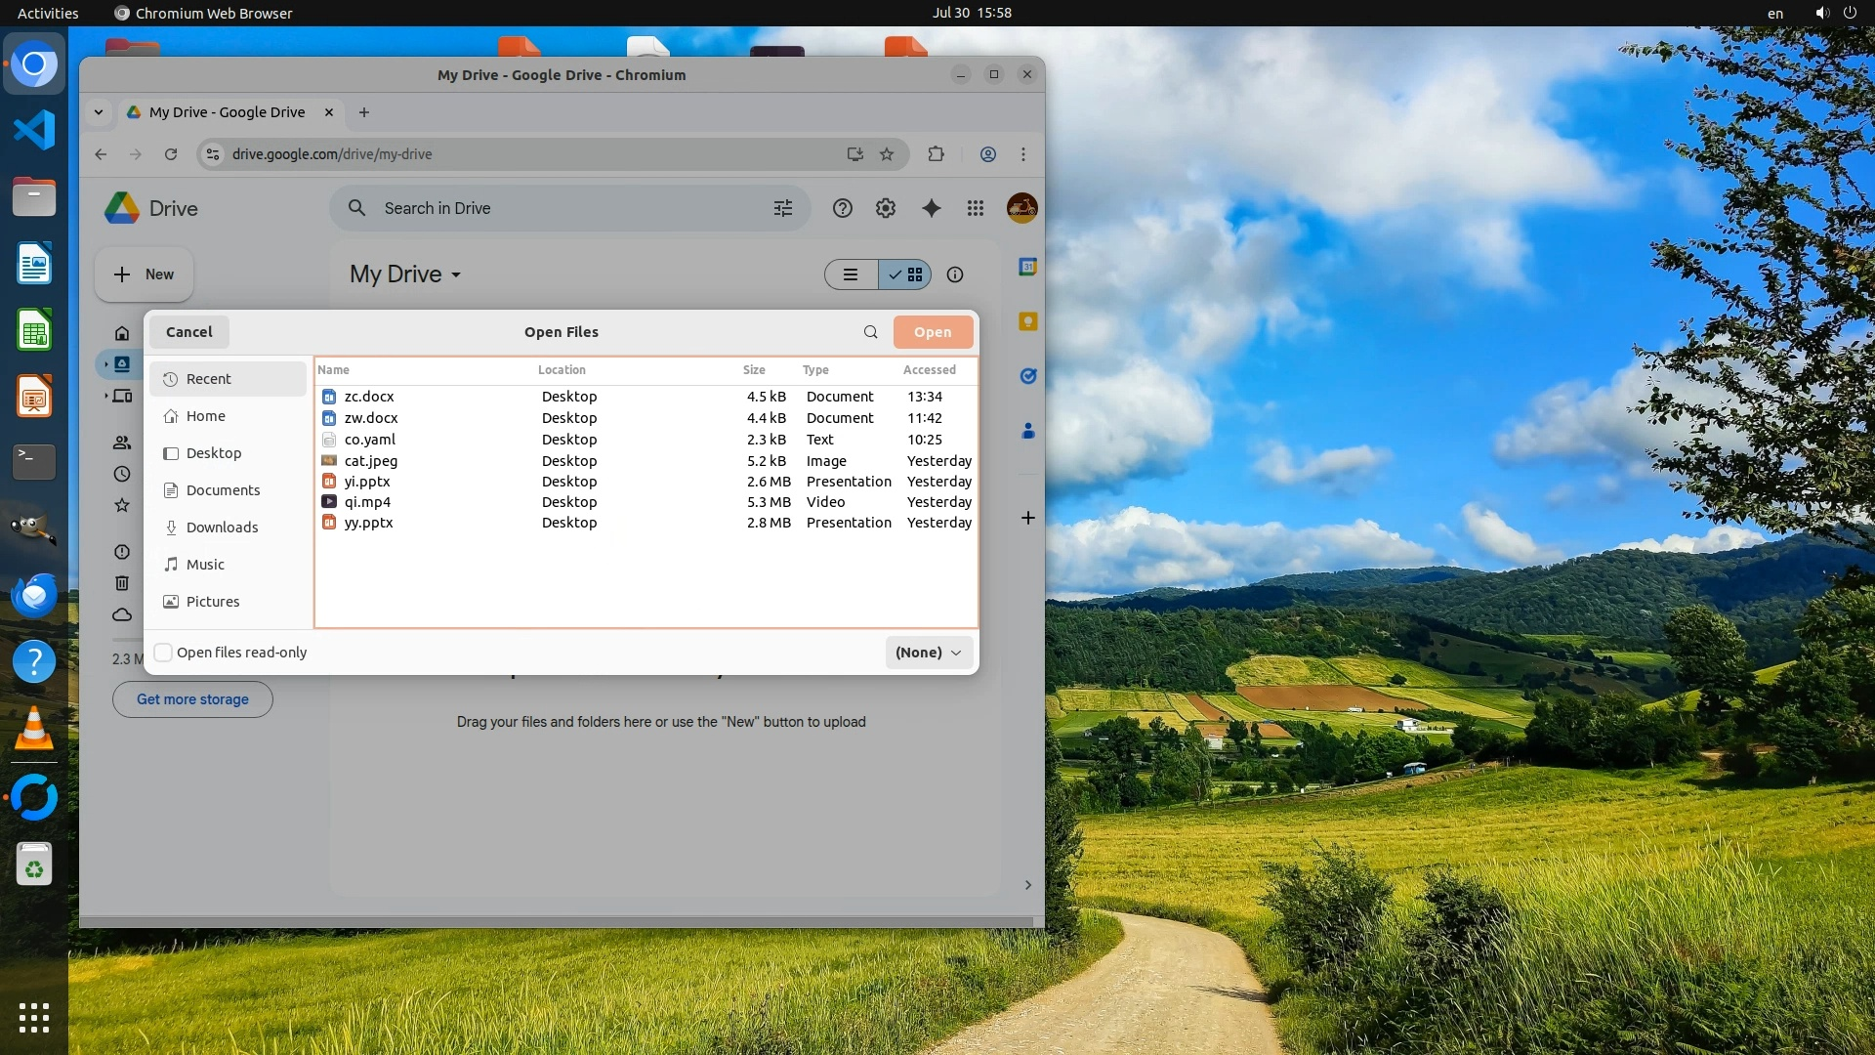Open the Google apps grid icon

pos(976,208)
